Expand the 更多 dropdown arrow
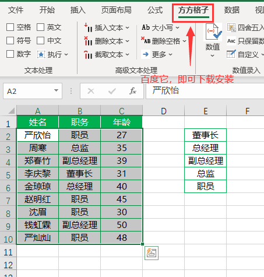Viewport: 264px width, 277px height. click(170, 55)
